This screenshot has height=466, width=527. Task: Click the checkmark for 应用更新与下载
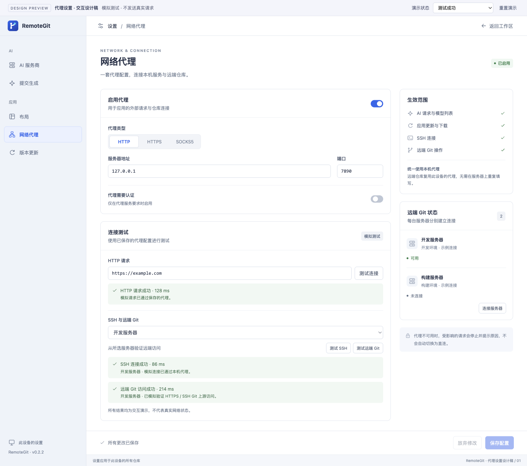coord(503,125)
